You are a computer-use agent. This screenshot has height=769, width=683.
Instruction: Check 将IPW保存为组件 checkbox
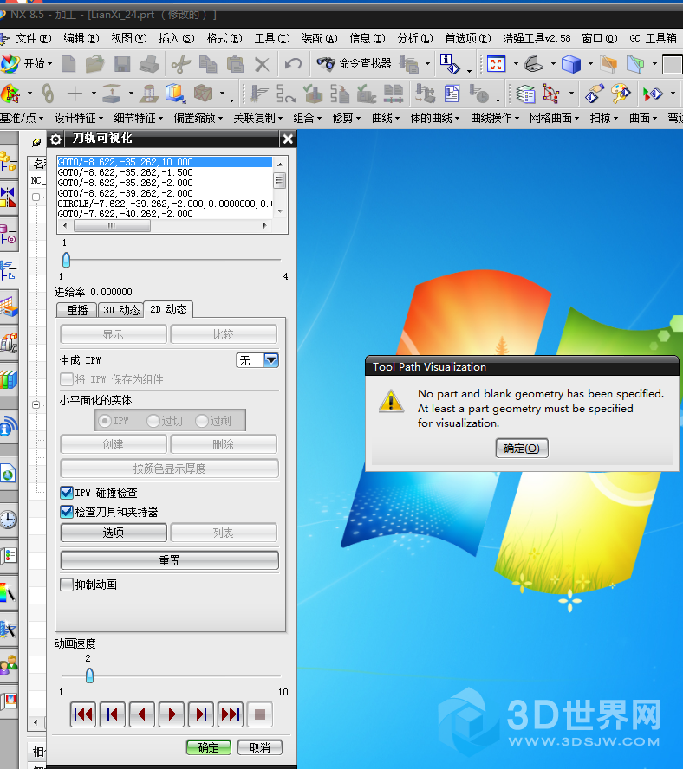point(66,379)
